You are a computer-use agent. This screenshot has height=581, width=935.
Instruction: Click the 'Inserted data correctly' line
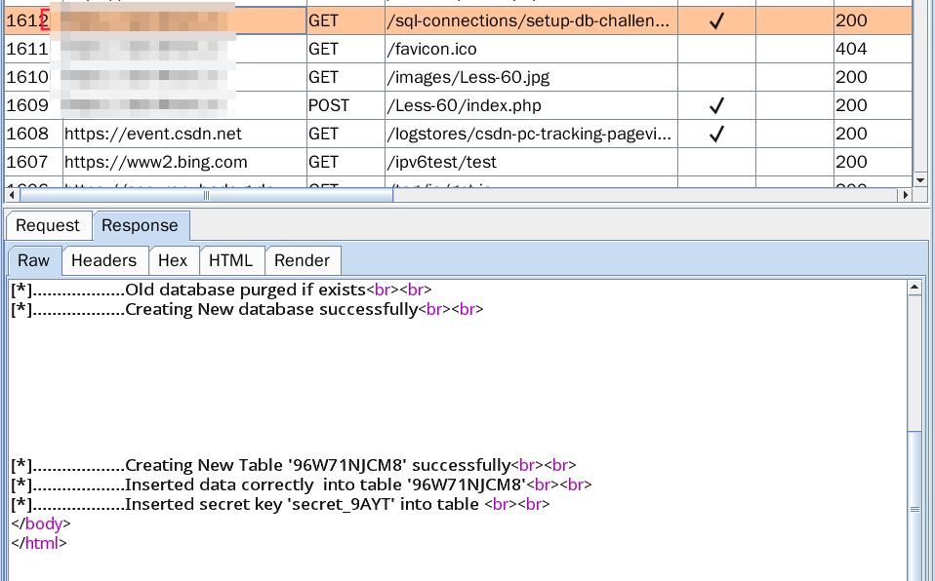coord(302,484)
